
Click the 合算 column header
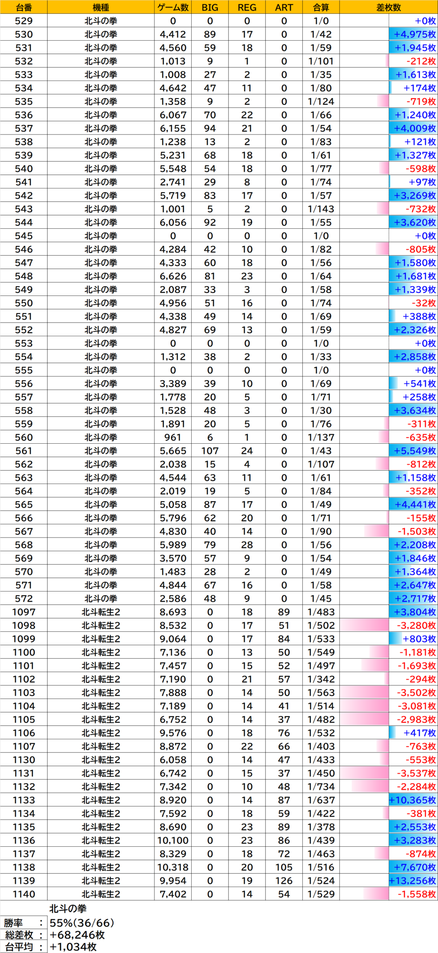(x=321, y=7)
